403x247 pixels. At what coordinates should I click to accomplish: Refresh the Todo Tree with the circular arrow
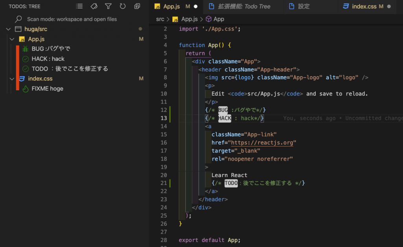tap(122, 6)
